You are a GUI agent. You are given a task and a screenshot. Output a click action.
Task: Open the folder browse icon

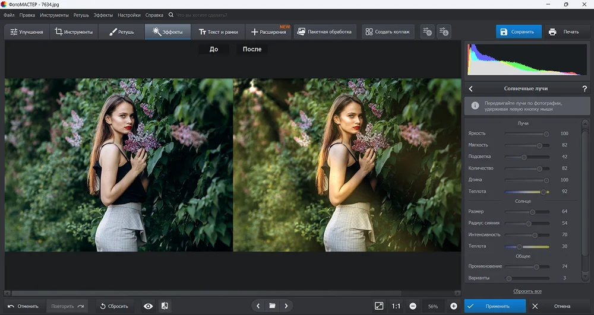(272, 306)
